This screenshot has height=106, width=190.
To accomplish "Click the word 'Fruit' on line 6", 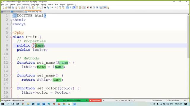I will (x=31, y=37).
